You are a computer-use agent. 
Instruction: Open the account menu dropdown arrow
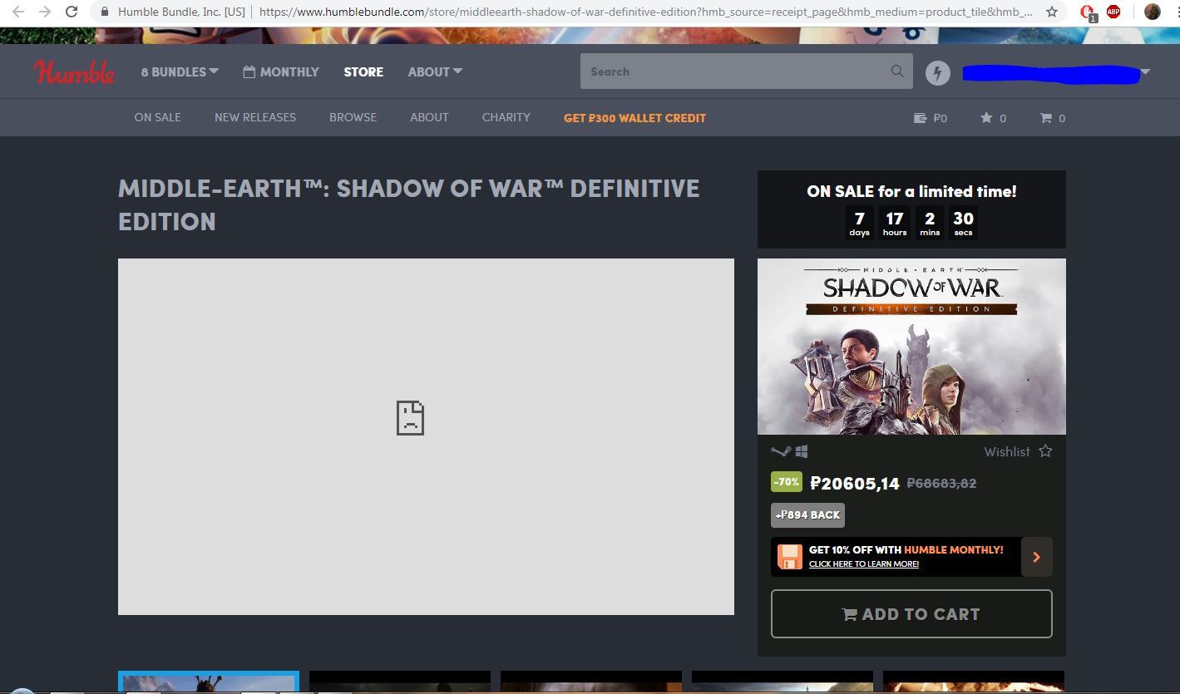click(1145, 72)
